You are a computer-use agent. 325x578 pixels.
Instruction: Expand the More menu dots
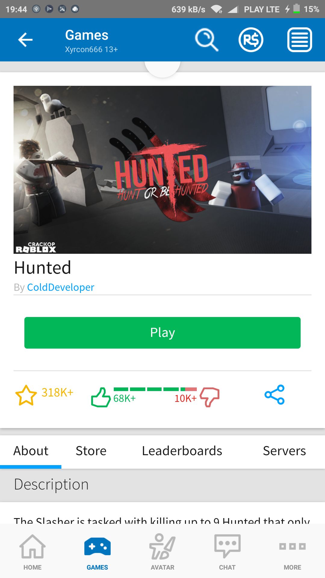pos(292,552)
